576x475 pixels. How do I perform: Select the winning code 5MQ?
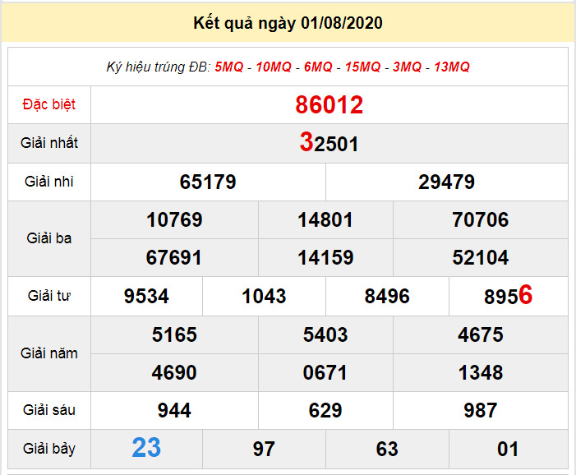point(229,67)
